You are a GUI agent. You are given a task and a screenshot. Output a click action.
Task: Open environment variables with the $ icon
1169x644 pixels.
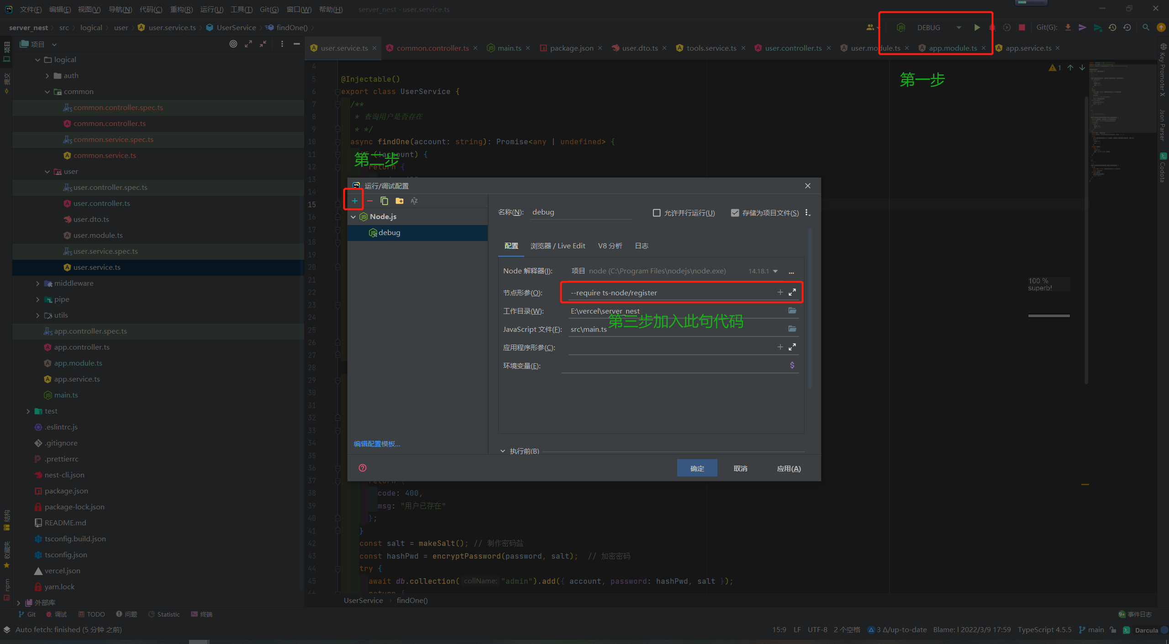792,365
